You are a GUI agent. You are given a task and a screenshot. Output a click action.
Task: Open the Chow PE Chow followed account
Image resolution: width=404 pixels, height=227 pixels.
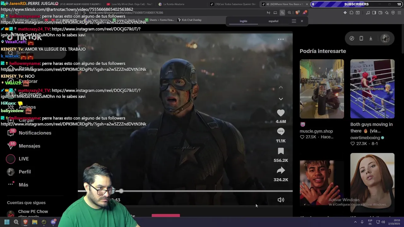point(28,213)
